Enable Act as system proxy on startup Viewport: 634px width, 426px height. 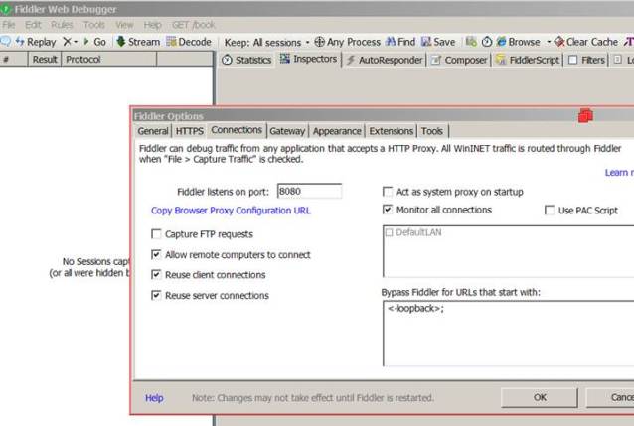click(388, 192)
